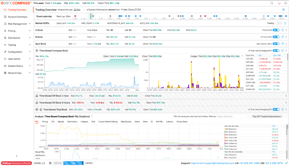Click globe icon in bottom status bar
The height and width of the screenshot is (166, 289).
click(50, 163)
